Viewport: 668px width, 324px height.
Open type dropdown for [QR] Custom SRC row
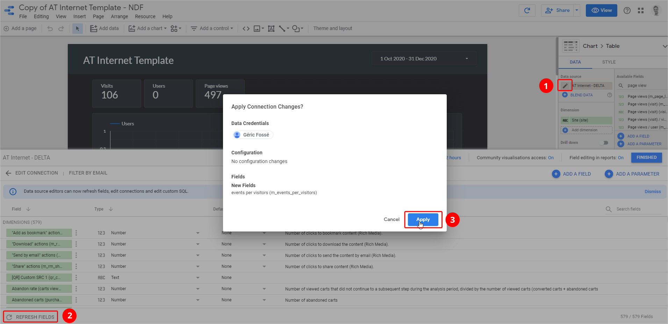tap(198, 278)
